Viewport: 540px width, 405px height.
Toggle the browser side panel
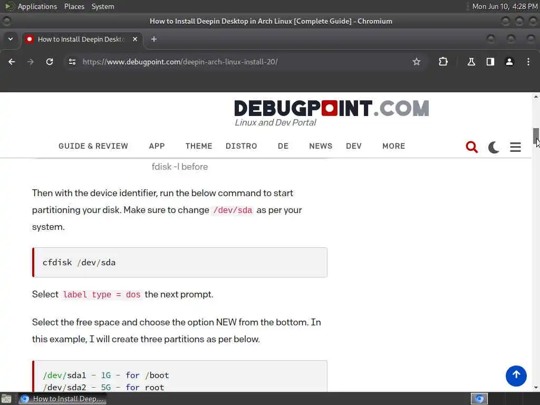click(x=490, y=62)
